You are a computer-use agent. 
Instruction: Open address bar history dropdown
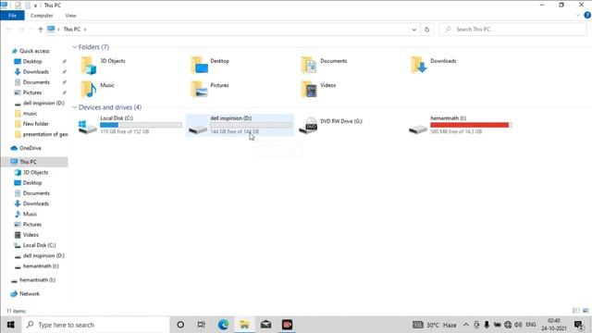pyautogui.click(x=414, y=30)
